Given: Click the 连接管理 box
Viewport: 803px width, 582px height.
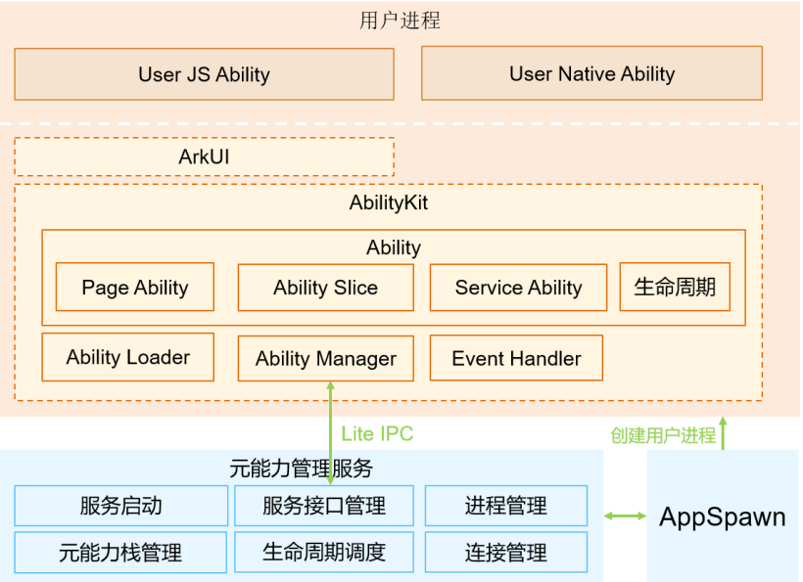Looking at the screenshot, I should (x=505, y=552).
